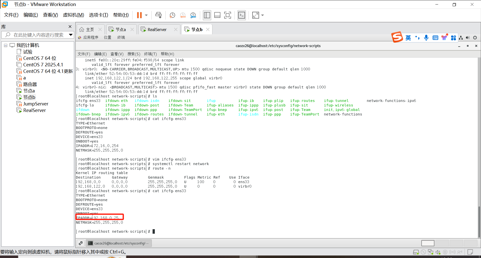Select caozx26@localhost taskbar window button

click(119, 243)
